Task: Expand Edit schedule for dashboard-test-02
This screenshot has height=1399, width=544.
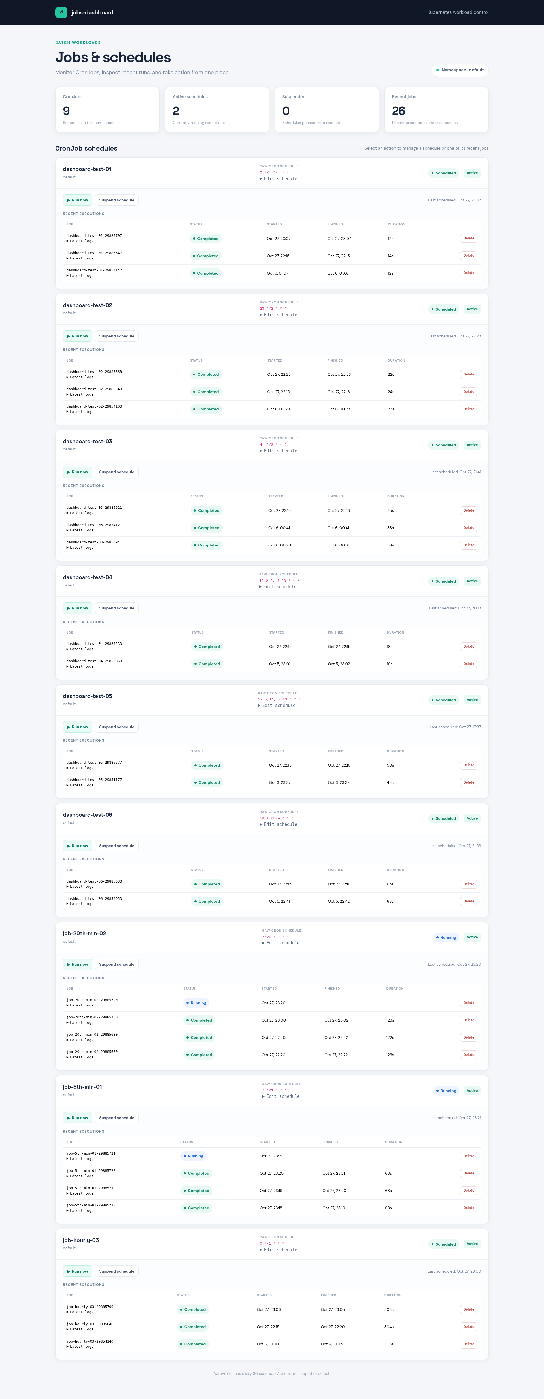Action: point(278,315)
